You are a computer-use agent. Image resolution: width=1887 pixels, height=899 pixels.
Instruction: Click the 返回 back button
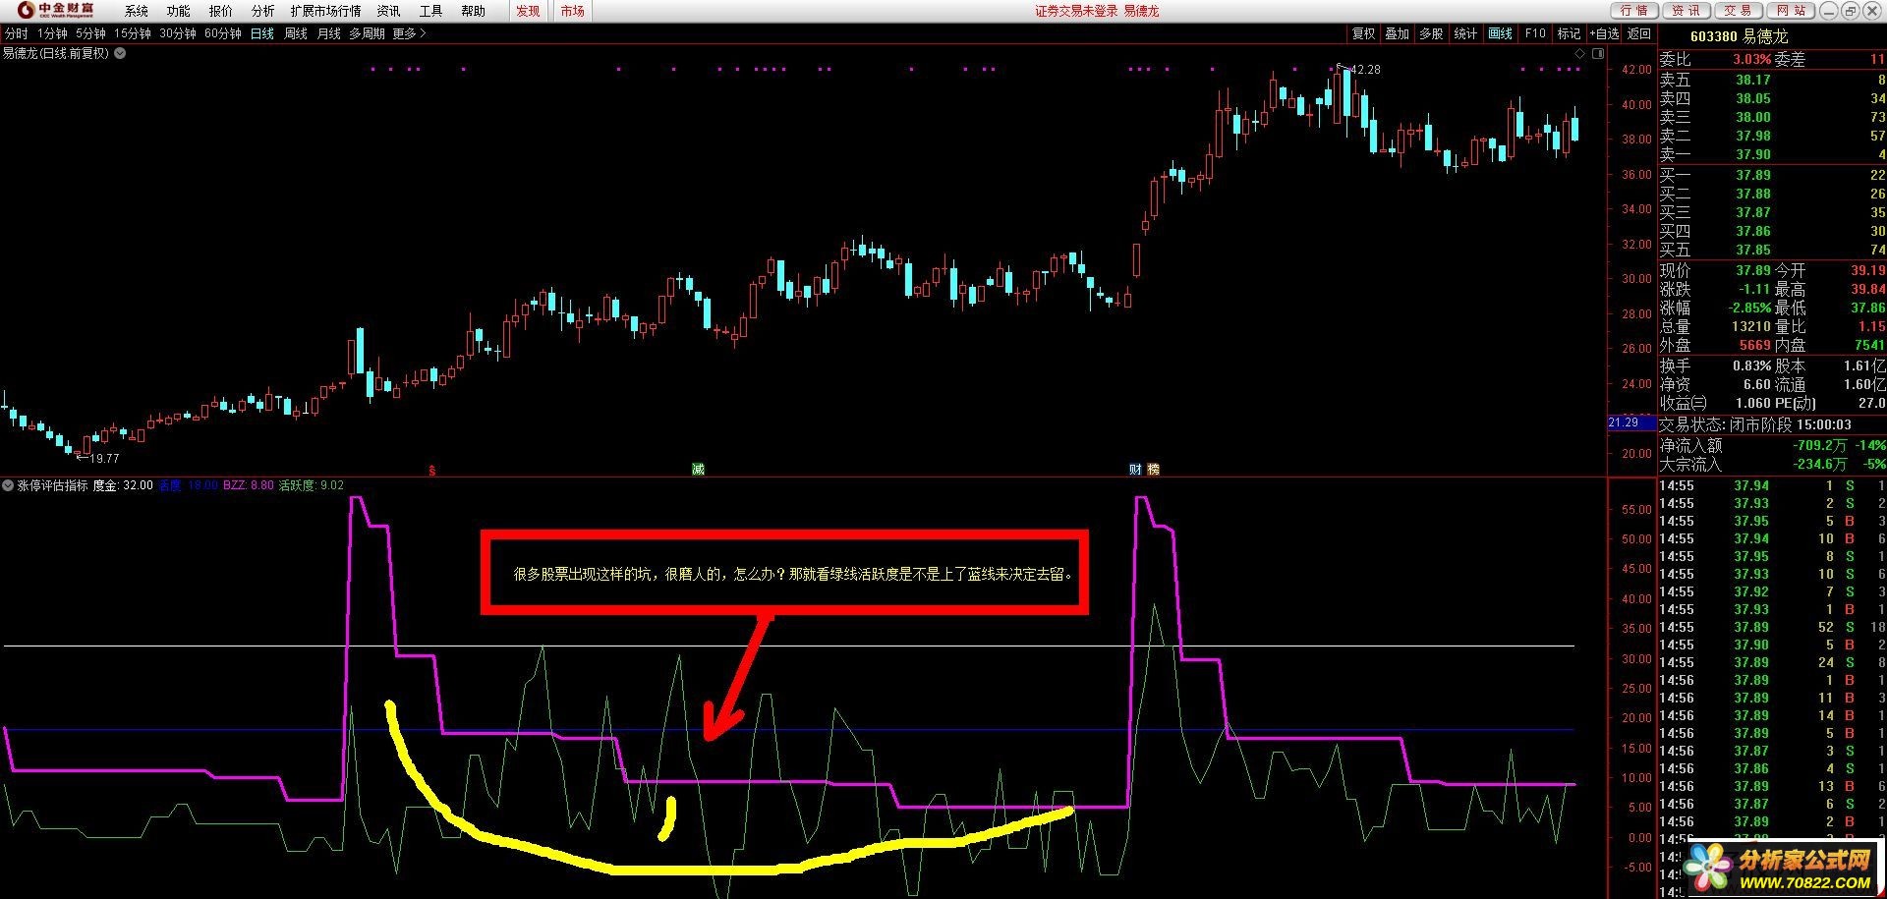click(1639, 33)
